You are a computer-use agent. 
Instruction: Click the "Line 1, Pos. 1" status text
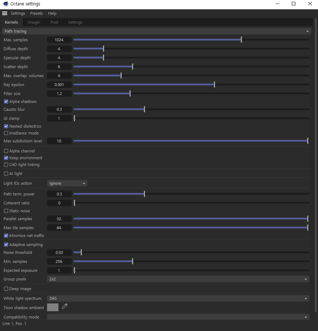coord(14,323)
